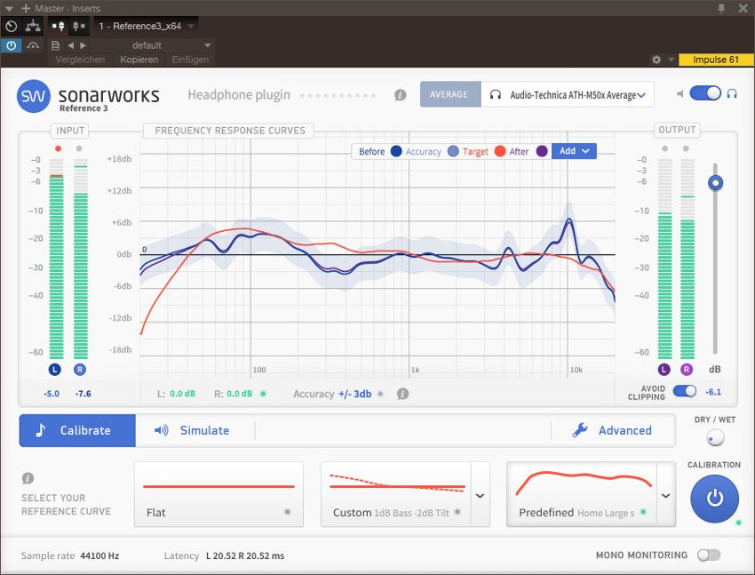
Task: Click the Accuracy +/- 3db value
Action: tap(355, 394)
